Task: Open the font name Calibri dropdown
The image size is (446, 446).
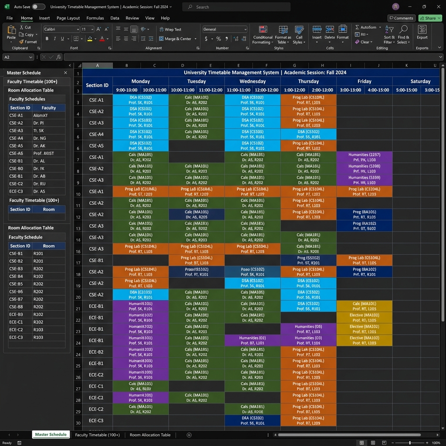Action: point(78,29)
